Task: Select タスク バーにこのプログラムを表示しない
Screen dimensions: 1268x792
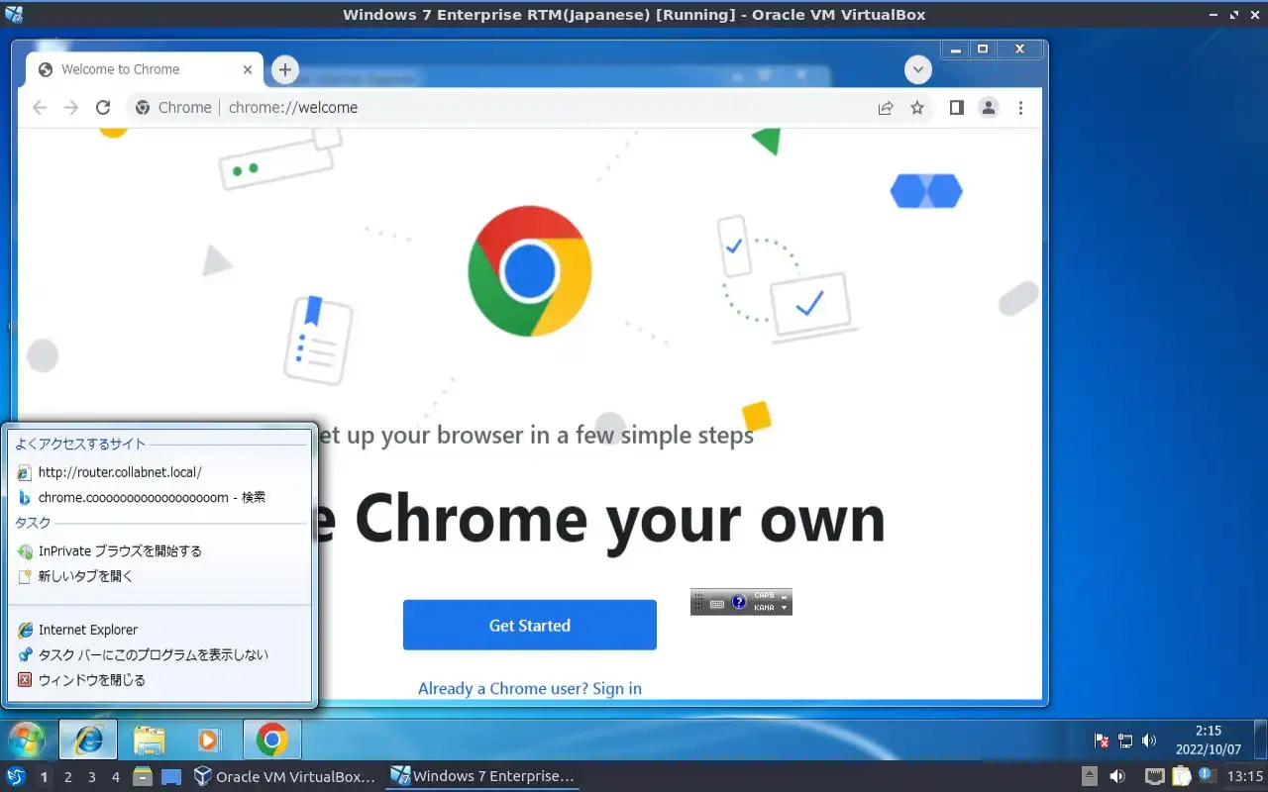Action: pyautogui.click(x=159, y=654)
